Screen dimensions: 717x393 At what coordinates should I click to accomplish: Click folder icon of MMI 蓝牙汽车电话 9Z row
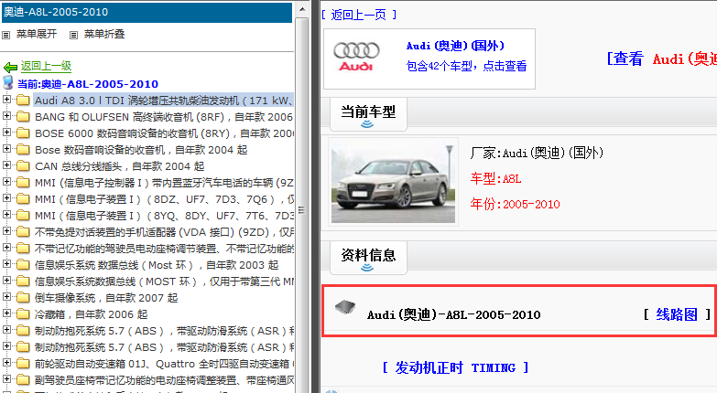(x=23, y=183)
